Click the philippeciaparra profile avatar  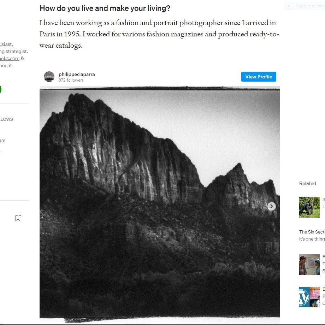[x=49, y=77]
